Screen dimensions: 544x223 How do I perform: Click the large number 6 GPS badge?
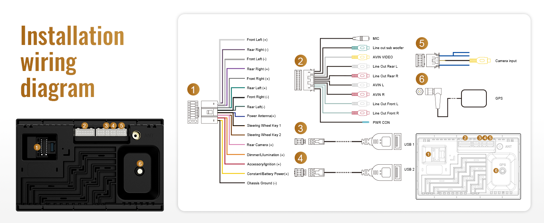click(x=421, y=78)
